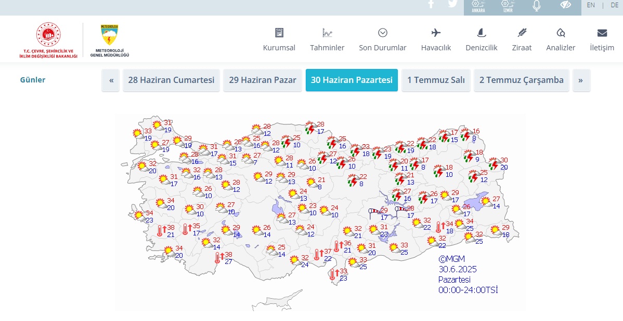Image resolution: width=623 pixels, height=321 pixels.
Task: Open the Havacılık menu
Action: [x=436, y=39]
